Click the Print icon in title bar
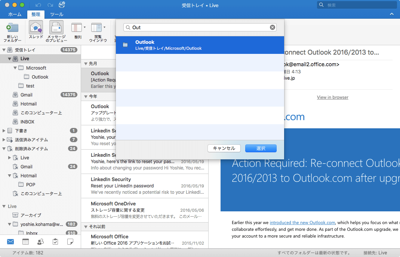This screenshot has width=400, height=257. (62, 4)
